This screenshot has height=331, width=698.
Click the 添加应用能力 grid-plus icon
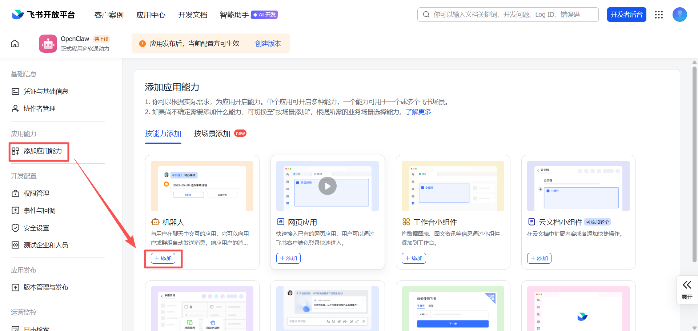coord(15,151)
